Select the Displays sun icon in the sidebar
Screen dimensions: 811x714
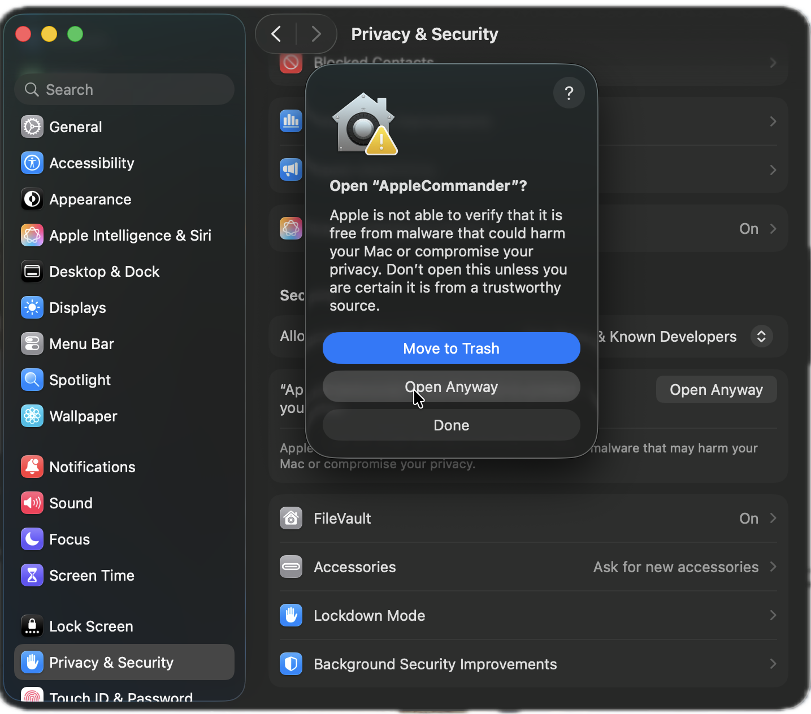coord(32,307)
